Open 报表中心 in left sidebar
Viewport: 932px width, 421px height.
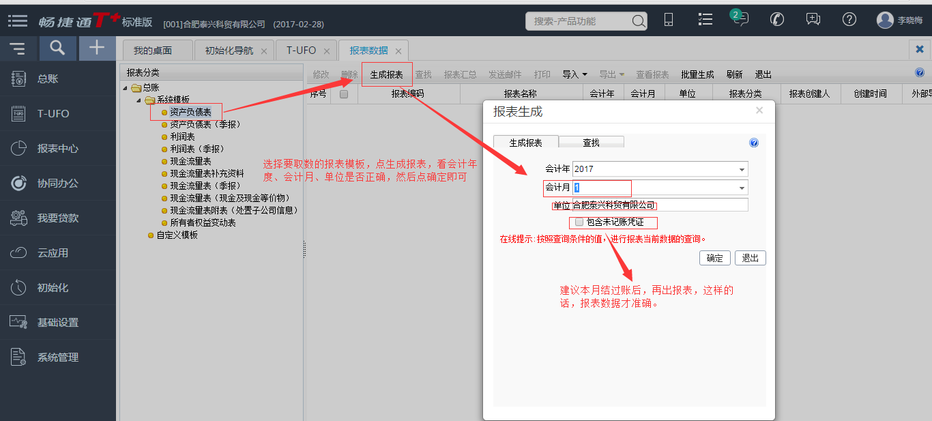click(x=57, y=149)
